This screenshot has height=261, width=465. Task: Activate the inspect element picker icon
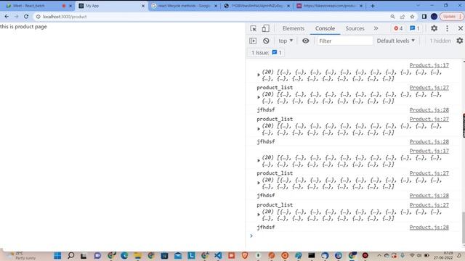pyautogui.click(x=254, y=28)
